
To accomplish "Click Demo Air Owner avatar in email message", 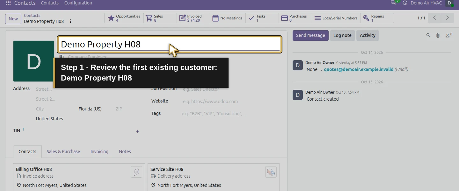I will (x=298, y=65).
